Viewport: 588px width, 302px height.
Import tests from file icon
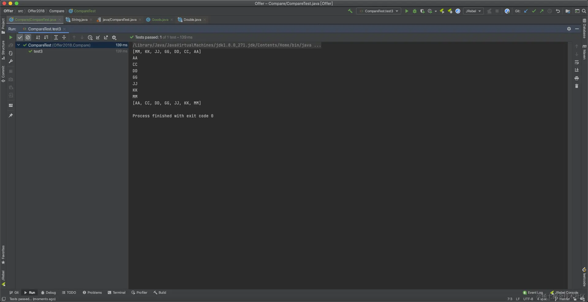coord(98,37)
